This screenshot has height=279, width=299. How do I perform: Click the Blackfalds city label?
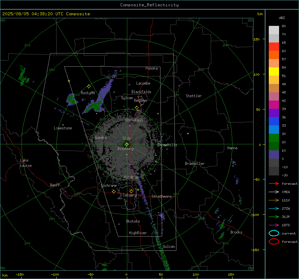click(141, 92)
